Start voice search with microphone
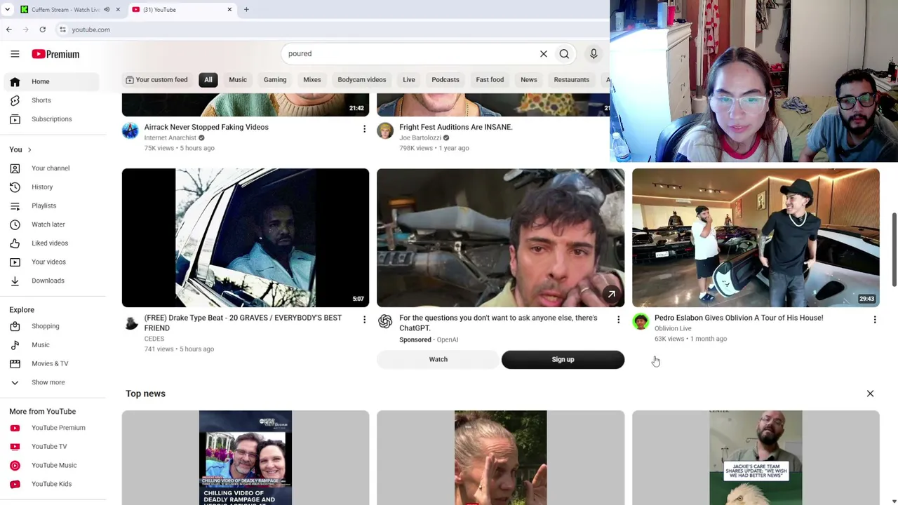This screenshot has height=505, width=898. pyautogui.click(x=594, y=54)
